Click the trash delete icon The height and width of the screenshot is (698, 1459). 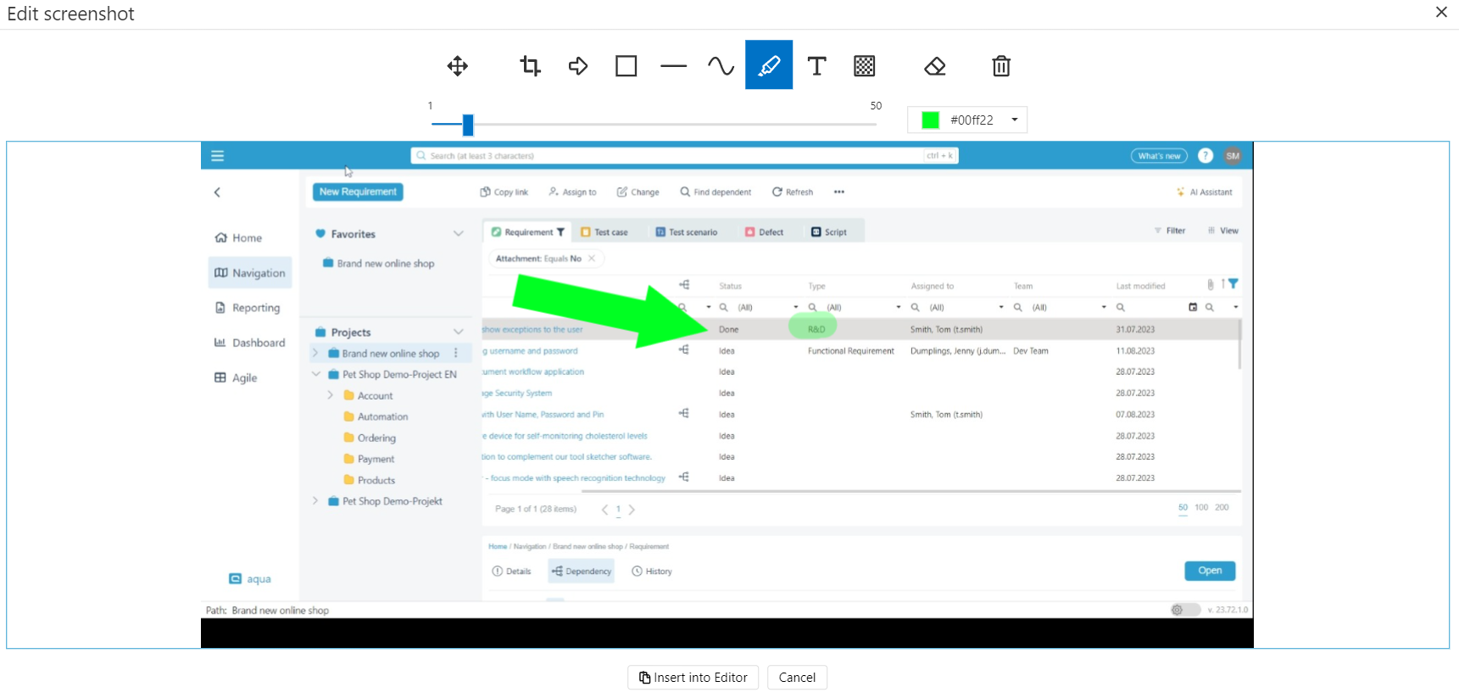[x=1001, y=66]
